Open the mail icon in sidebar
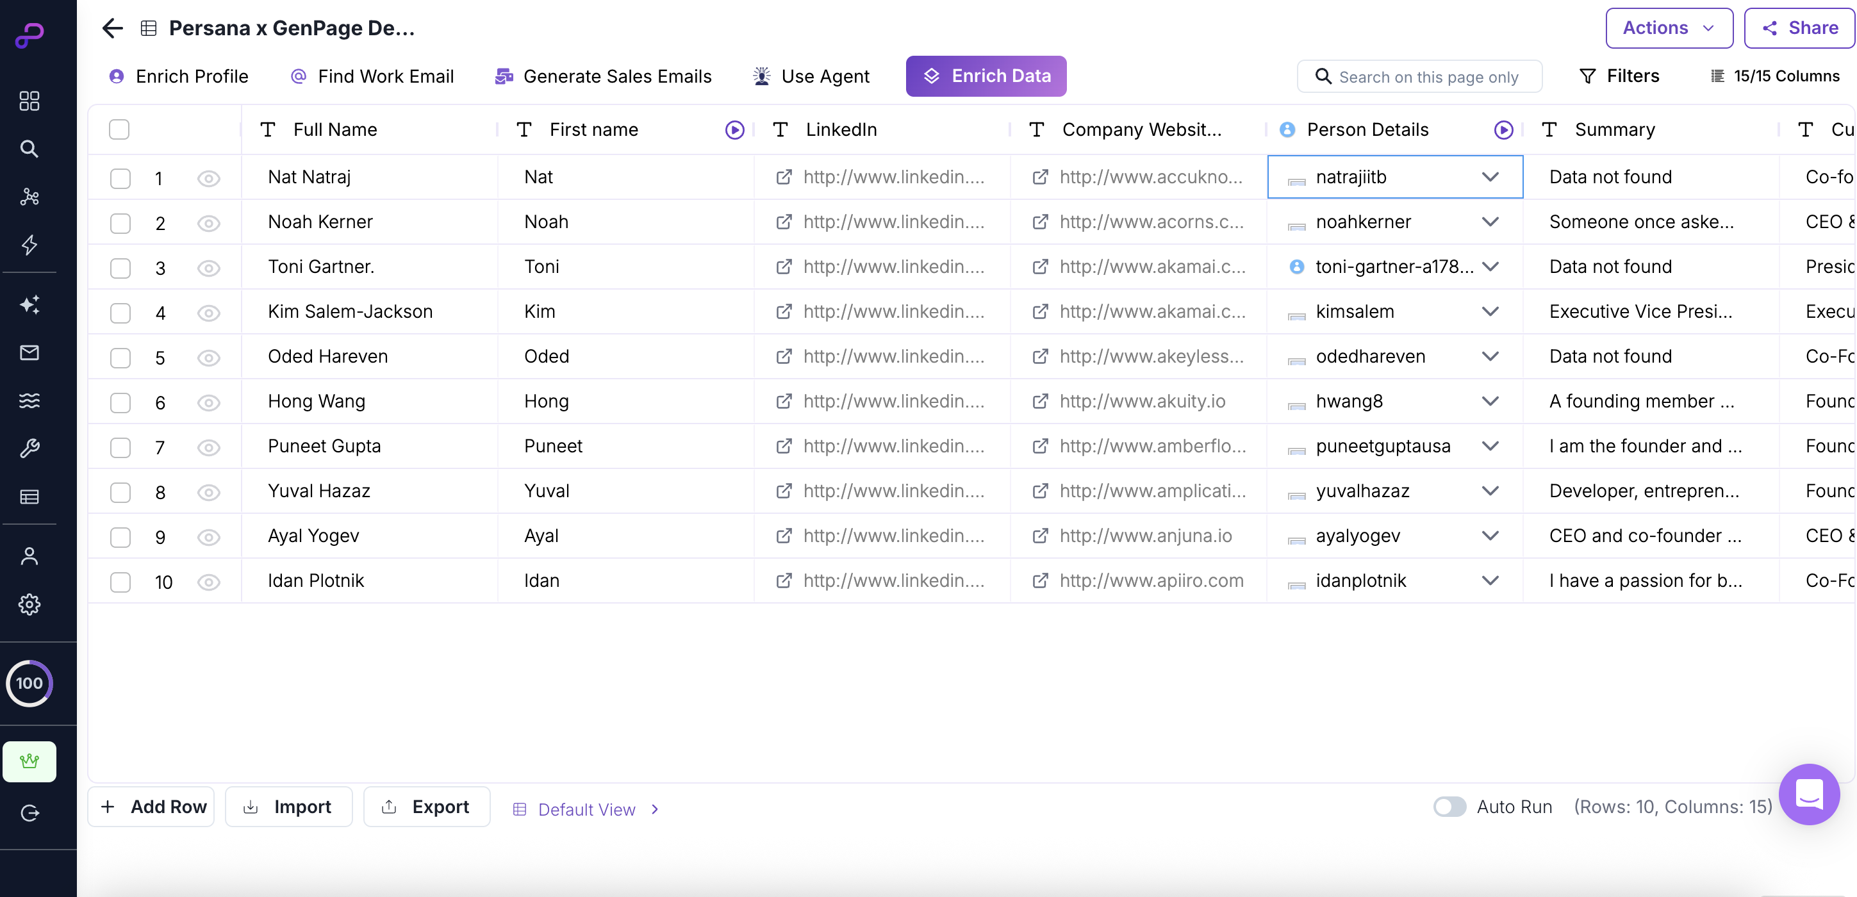1857x897 pixels. click(x=29, y=352)
